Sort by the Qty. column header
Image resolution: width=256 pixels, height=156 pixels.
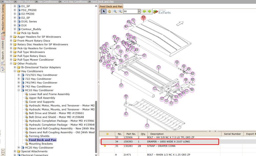(x=143, y=134)
